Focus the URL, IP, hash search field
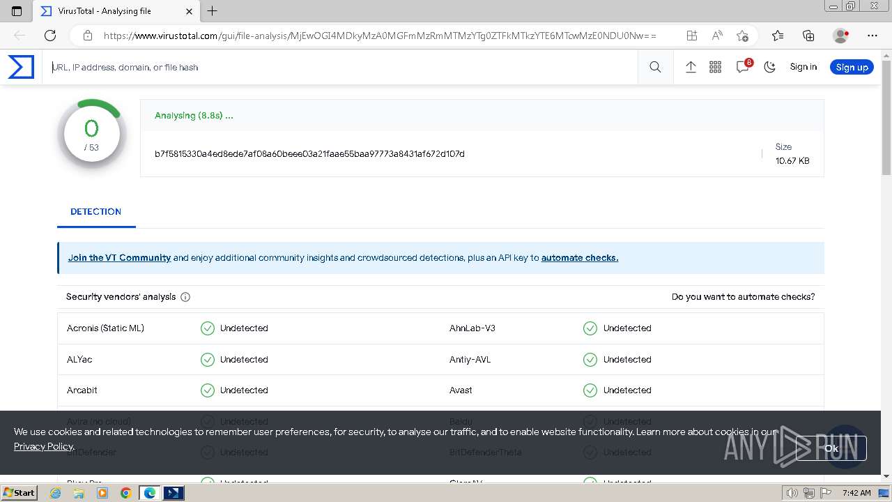The image size is (892, 502). point(341,67)
